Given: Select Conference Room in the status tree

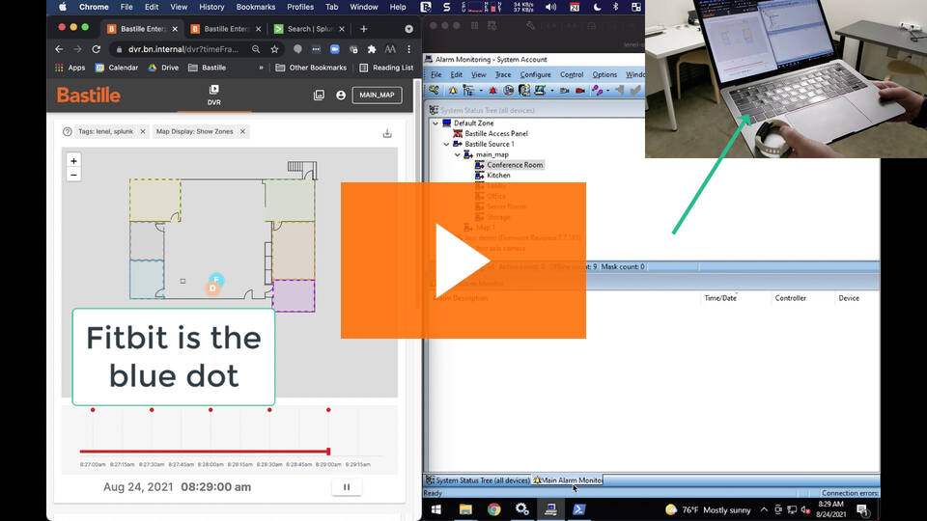Looking at the screenshot, I should 515,165.
